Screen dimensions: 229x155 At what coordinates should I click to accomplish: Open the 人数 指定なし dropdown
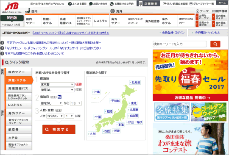(55, 116)
